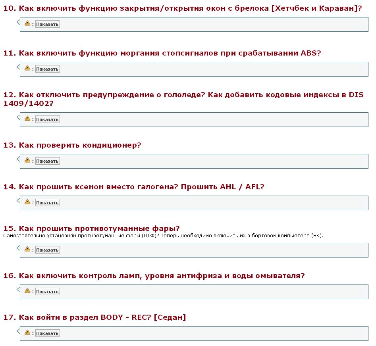
Task: Expand spoiler for xenon instead of halogen
Action: [47, 203]
